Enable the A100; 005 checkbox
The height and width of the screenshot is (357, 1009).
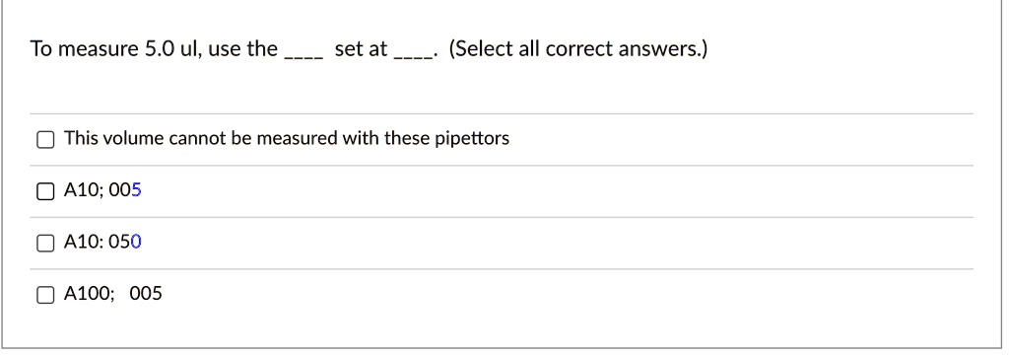click(45, 295)
